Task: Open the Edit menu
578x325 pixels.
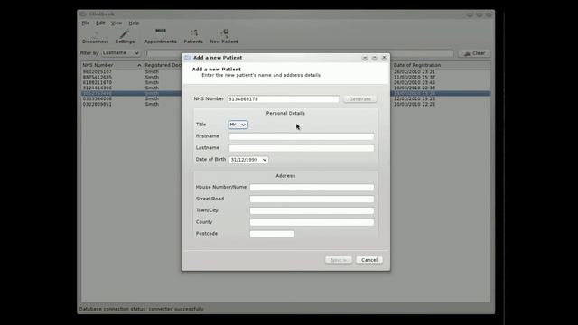Action: click(100, 23)
